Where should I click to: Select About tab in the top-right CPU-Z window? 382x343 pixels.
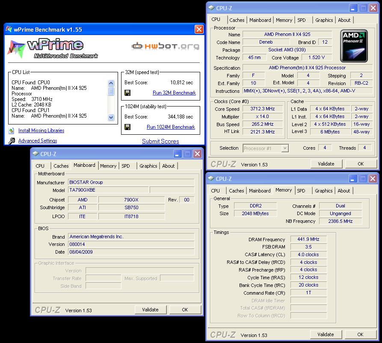pos(344,20)
